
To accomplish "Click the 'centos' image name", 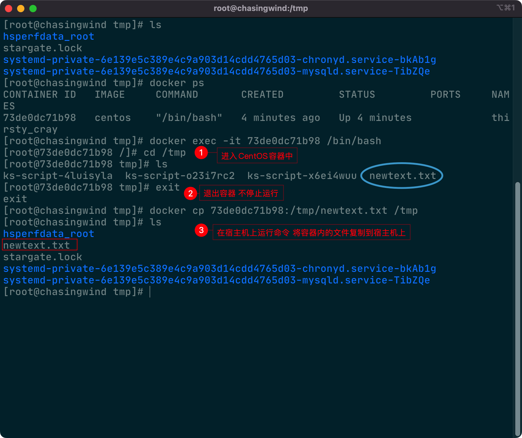I will (113, 118).
